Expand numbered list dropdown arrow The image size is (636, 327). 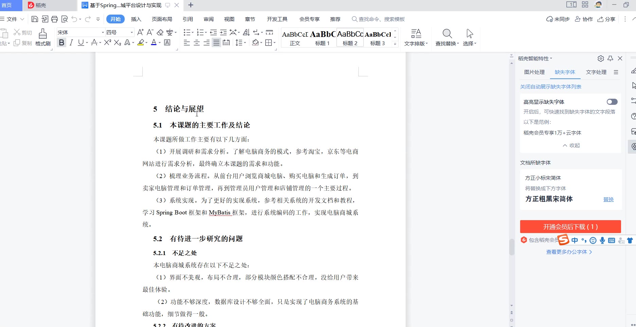(x=206, y=33)
